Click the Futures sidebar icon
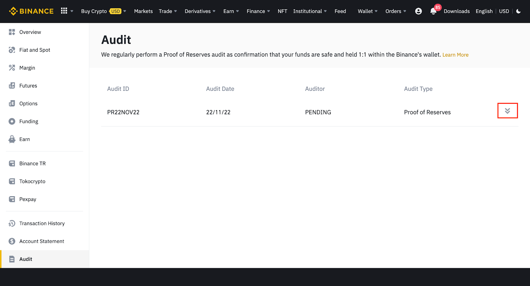Image resolution: width=530 pixels, height=286 pixels. coord(12,86)
